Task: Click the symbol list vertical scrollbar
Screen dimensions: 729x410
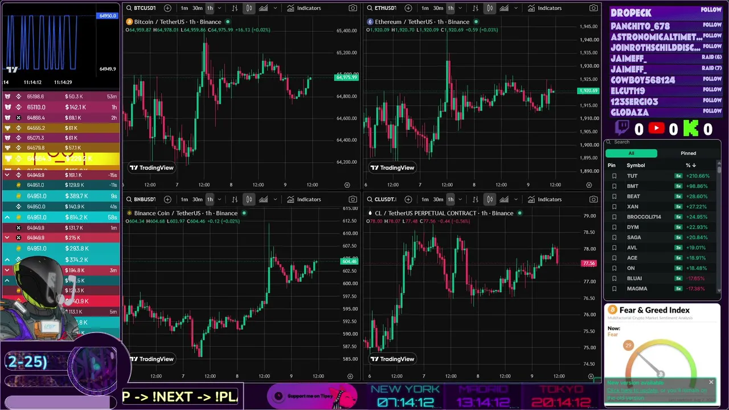Action: [x=718, y=171]
